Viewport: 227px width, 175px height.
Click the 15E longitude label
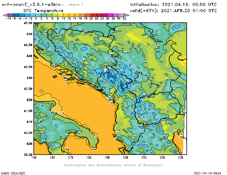(34, 157)
